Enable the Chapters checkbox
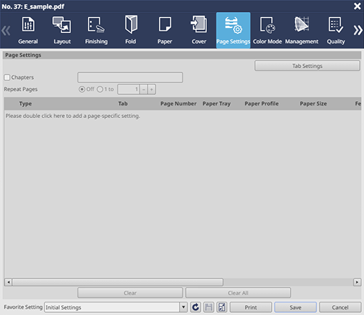Image resolution: width=364 pixels, height=315 pixels. pos(7,77)
